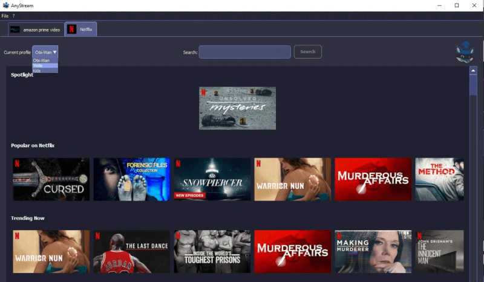Click the AnyStream app icon in title bar
Image resolution: width=484 pixels, height=282 pixels.
point(6,5)
